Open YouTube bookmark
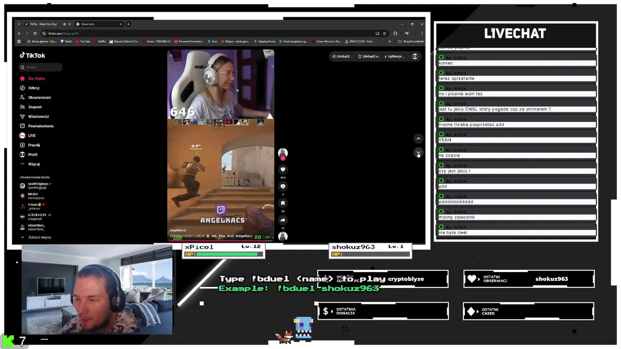The image size is (621, 349). point(83,41)
